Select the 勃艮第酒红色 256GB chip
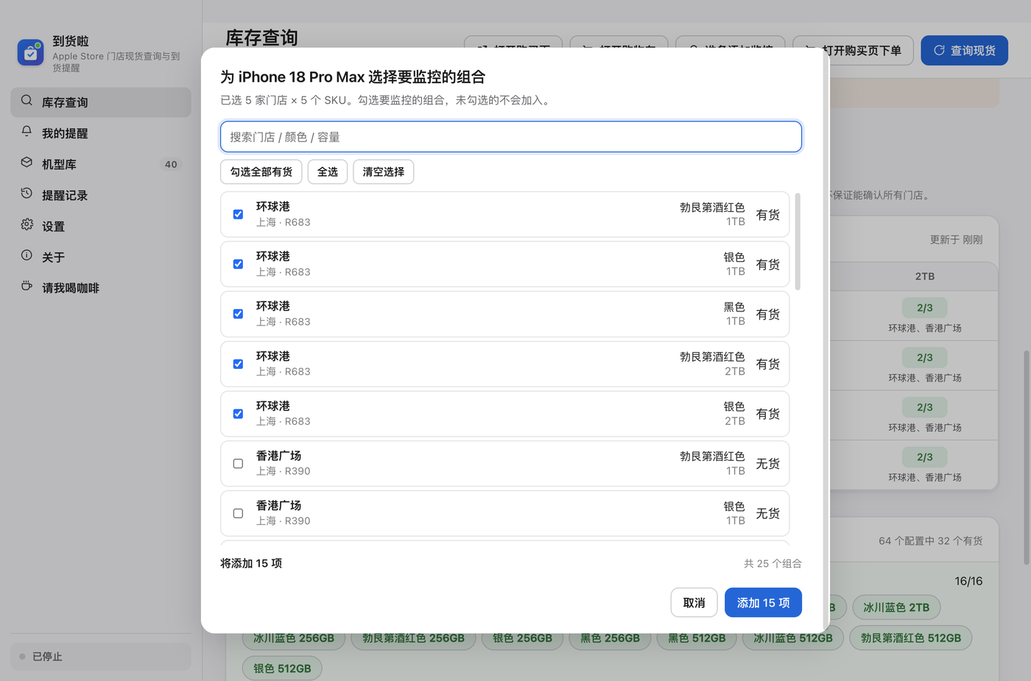The image size is (1031, 681). tap(413, 638)
